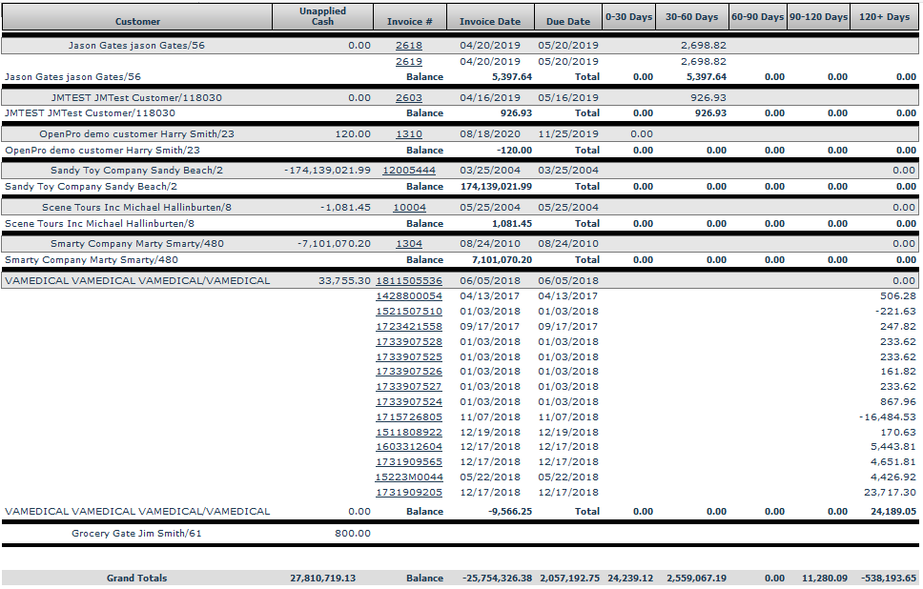Click the 120+ Days column header
This screenshot has height=589, width=923.
coord(884,17)
